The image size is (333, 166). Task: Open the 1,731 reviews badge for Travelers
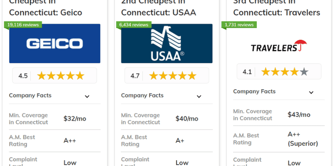(x=239, y=25)
